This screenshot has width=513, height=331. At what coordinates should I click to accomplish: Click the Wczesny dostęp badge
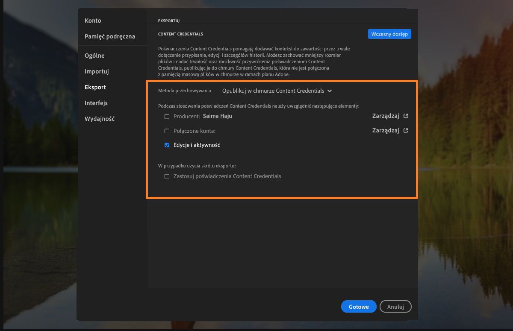389,34
